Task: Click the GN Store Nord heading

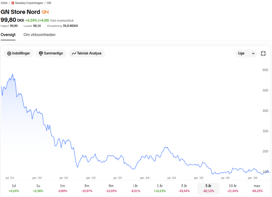Action: pos(20,12)
